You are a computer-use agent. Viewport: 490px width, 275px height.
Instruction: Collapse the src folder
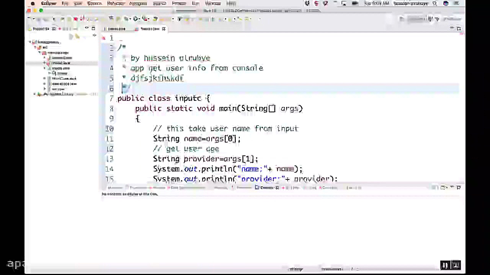point(35,47)
